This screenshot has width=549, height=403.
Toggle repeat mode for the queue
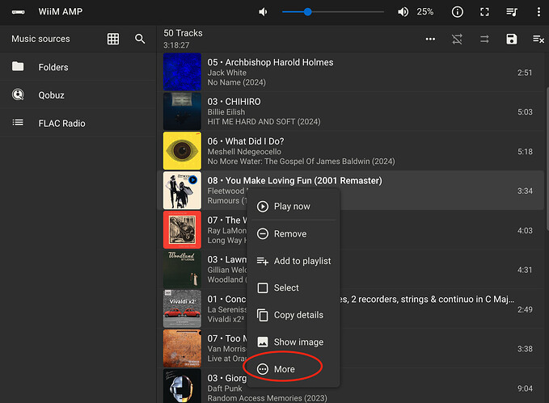(484, 39)
